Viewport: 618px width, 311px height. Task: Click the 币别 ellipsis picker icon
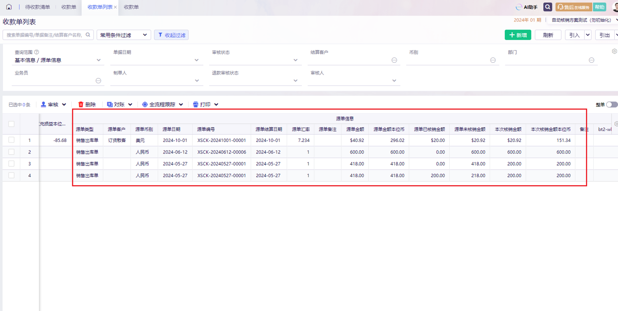[493, 60]
